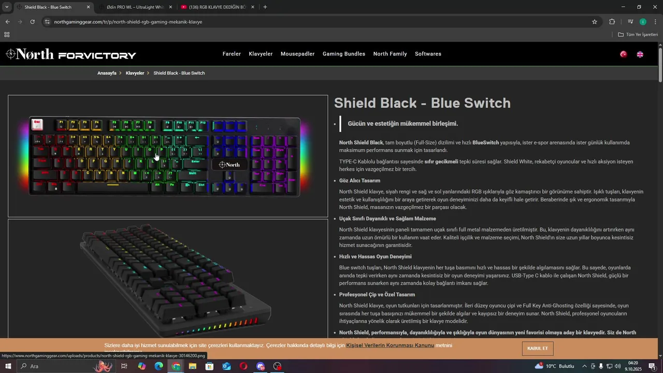The width and height of the screenshot is (663, 373).
Task: Open Outlook from the taskbar
Action: tap(226, 366)
